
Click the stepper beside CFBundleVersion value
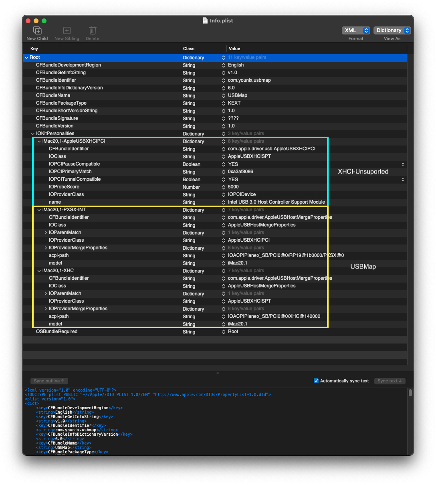[x=223, y=126]
